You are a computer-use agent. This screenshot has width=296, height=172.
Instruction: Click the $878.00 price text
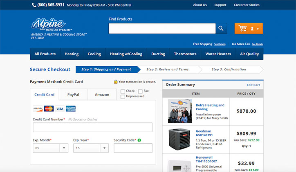pyautogui.click(x=246, y=111)
